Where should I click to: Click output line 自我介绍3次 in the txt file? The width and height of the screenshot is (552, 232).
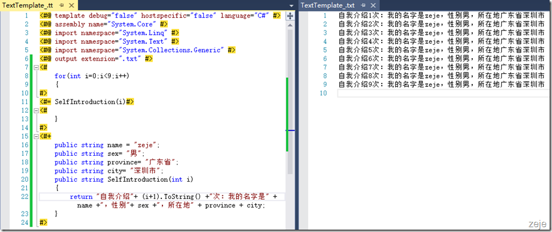442,33
